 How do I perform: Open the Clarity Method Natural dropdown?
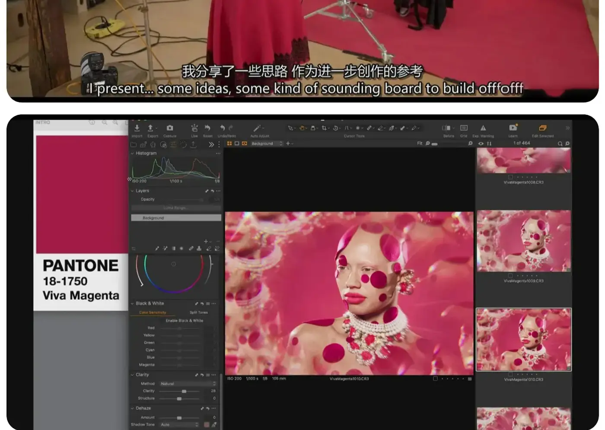click(188, 384)
